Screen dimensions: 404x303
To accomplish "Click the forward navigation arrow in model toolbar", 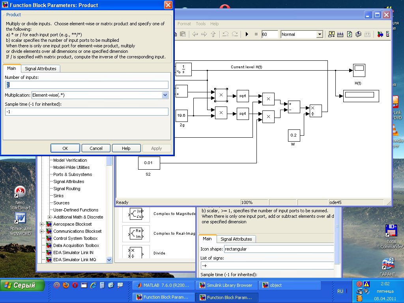I will point(204,34).
